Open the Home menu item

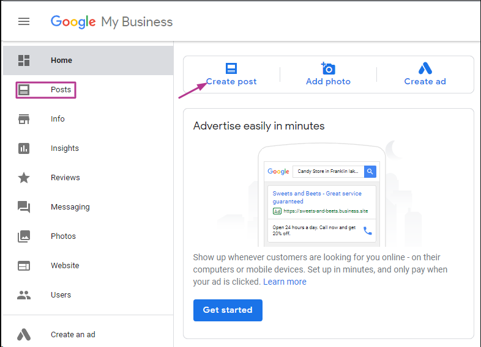click(x=88, y=60)
